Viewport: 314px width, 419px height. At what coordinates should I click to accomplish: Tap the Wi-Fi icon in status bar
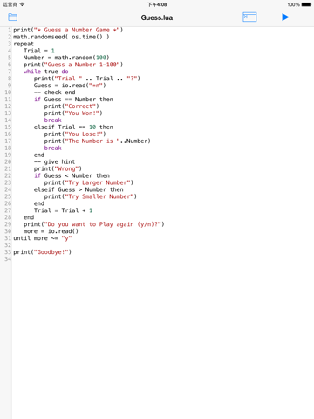click(22, 4)
